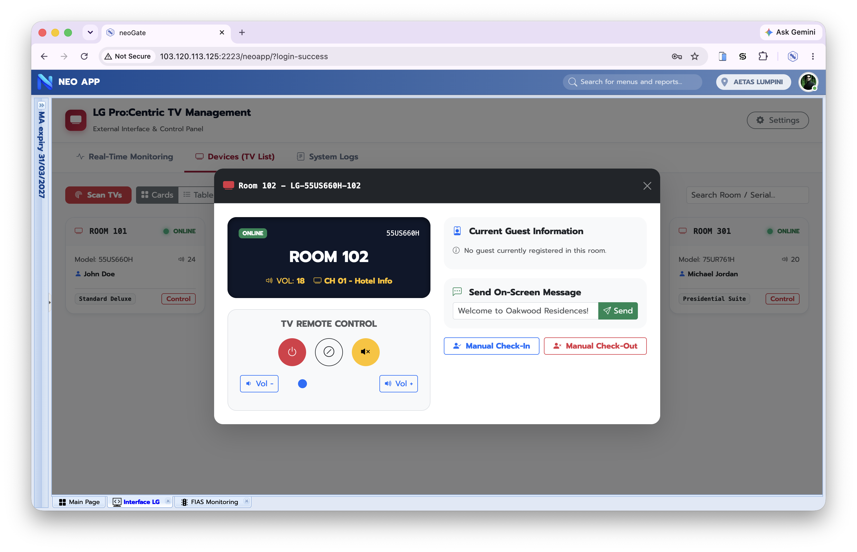Click the Standard Deluxe tag on Room 101
Viewport: 857px width, 552px height.
click(105, 299)
